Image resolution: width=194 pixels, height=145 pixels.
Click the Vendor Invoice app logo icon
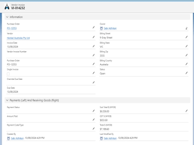click(x=7, y=6)
